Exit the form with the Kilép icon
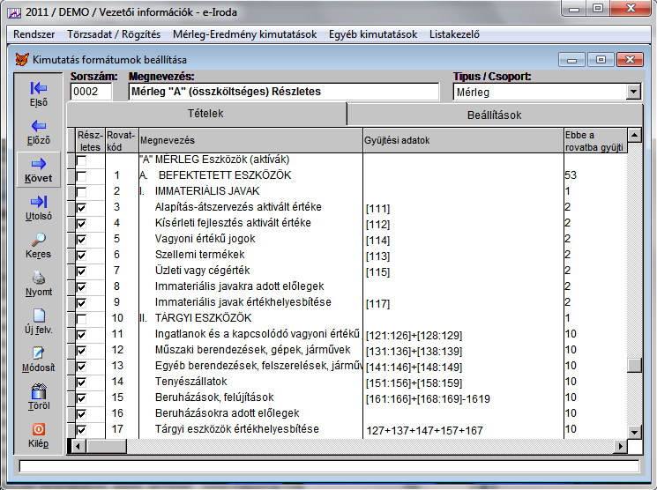Screen dimensions: 657x490 [39, 430]
